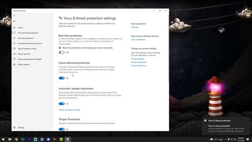
Task: Open the Privacy dashboard link
Action: (x=139, y=62)
